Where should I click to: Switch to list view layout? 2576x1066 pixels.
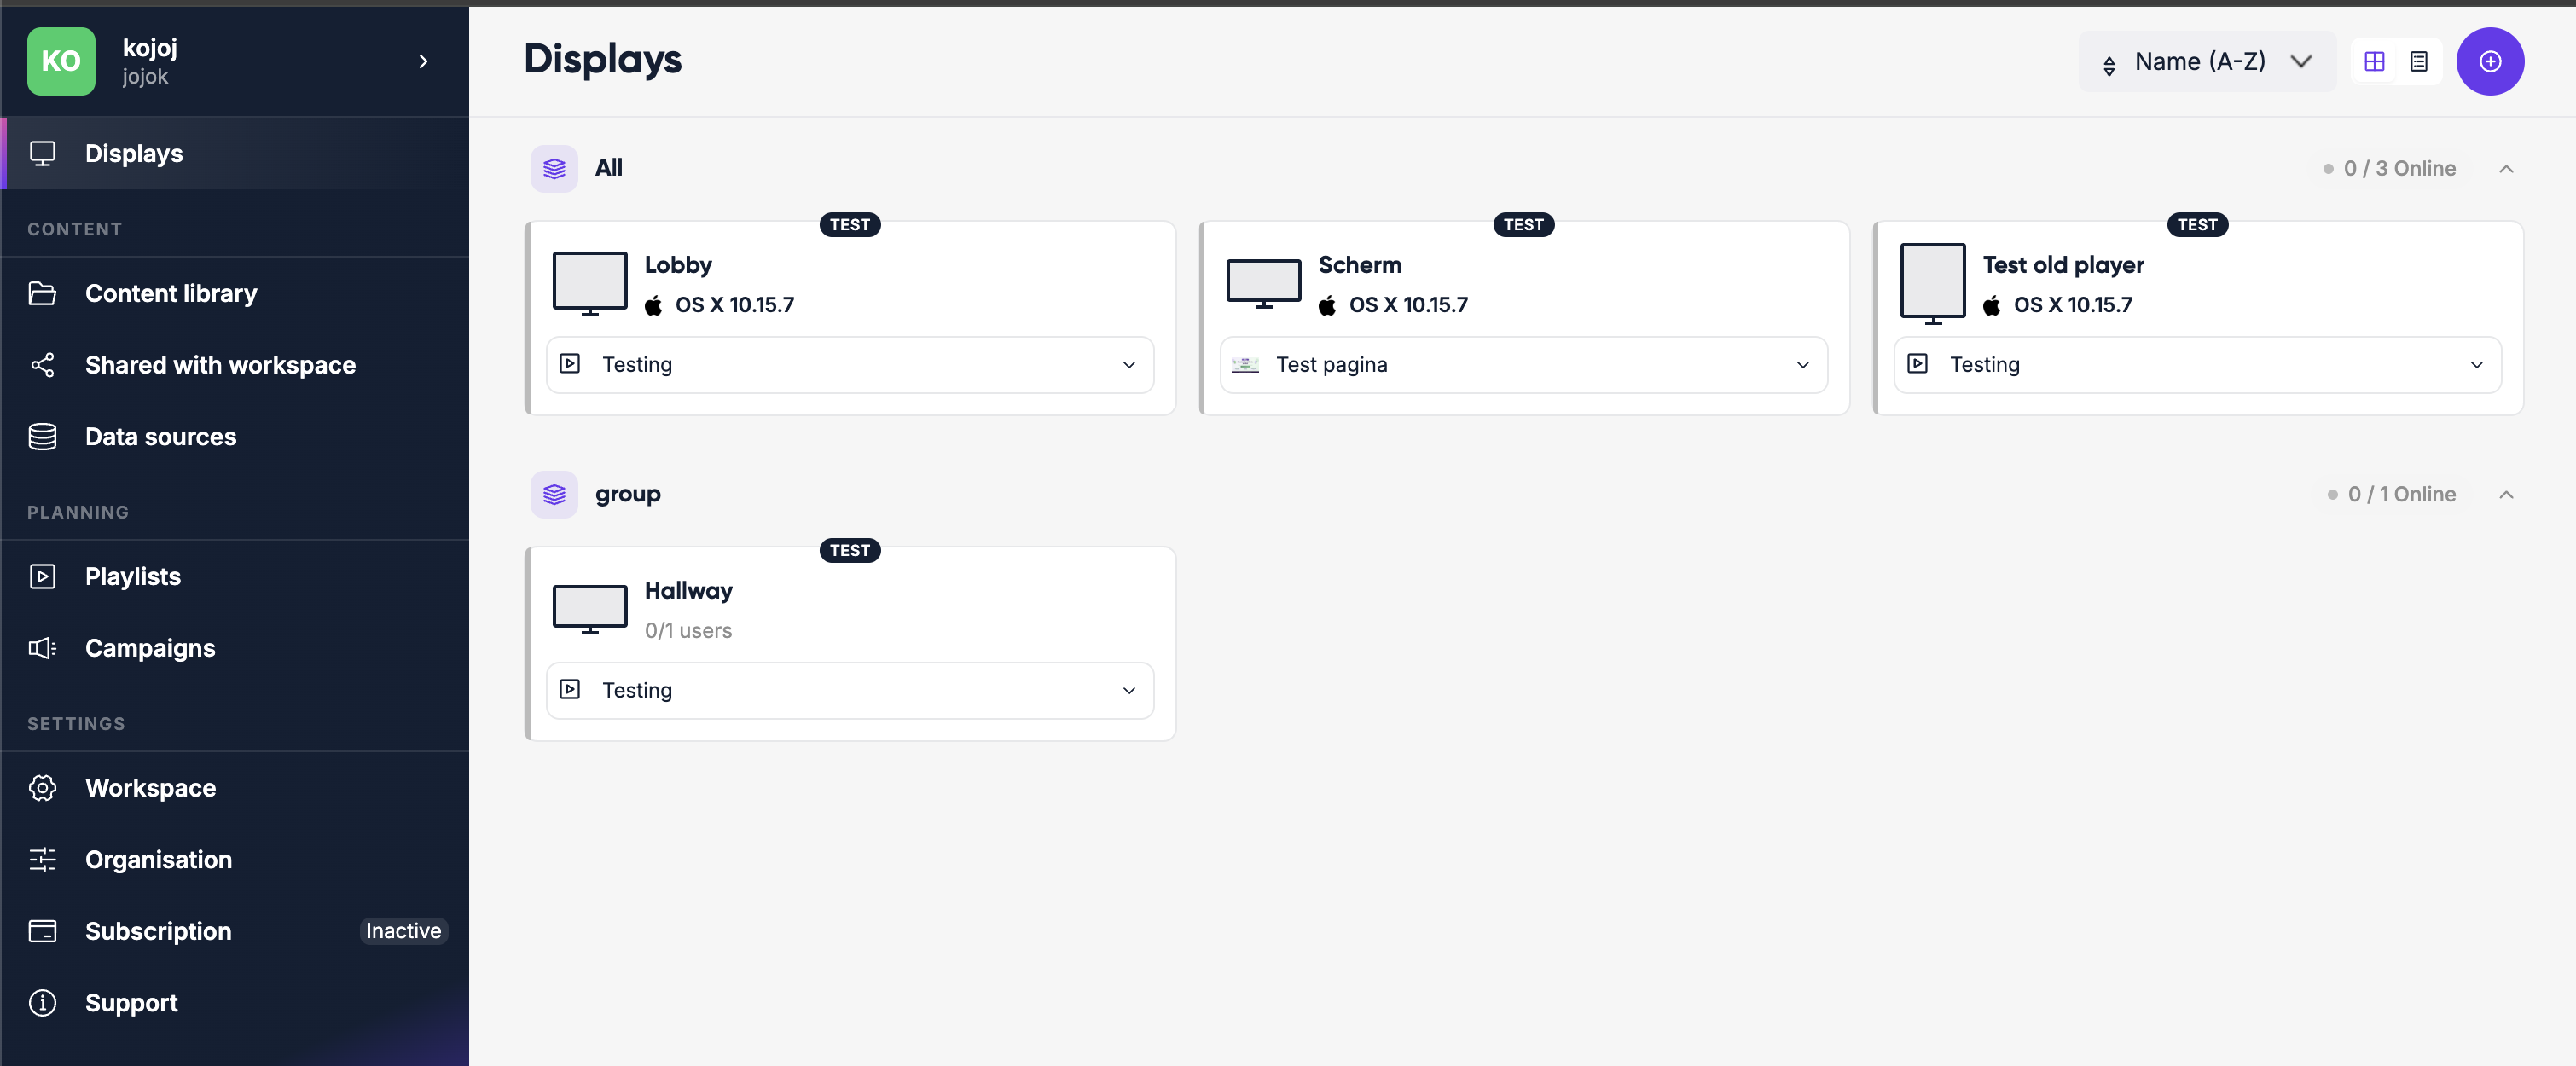(2418, 62)
